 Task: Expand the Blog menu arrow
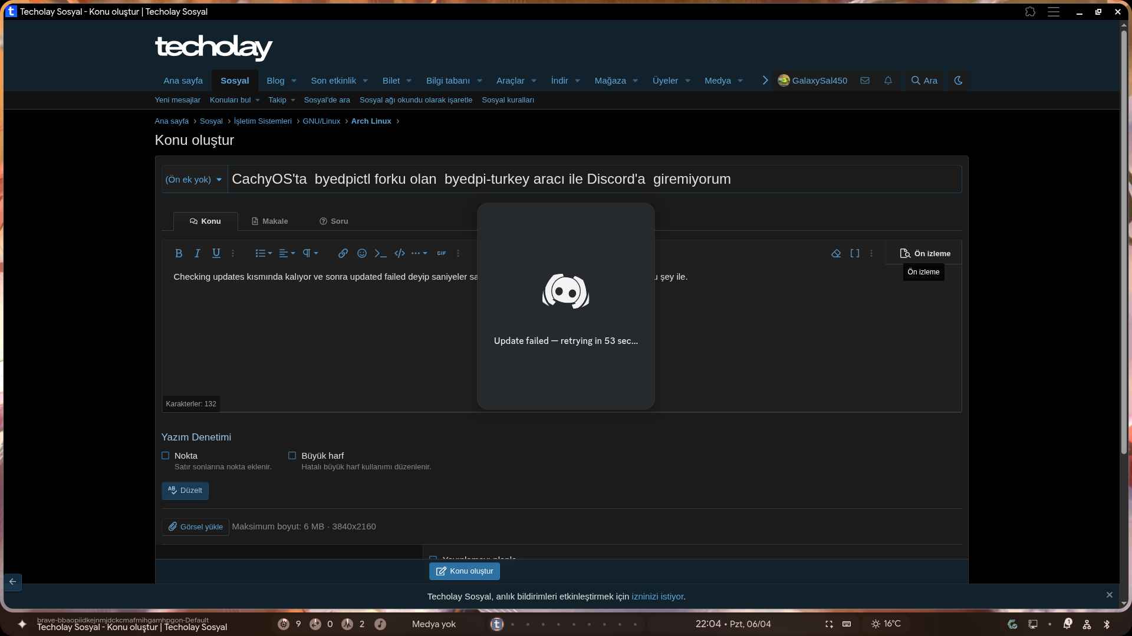(294, 81)
